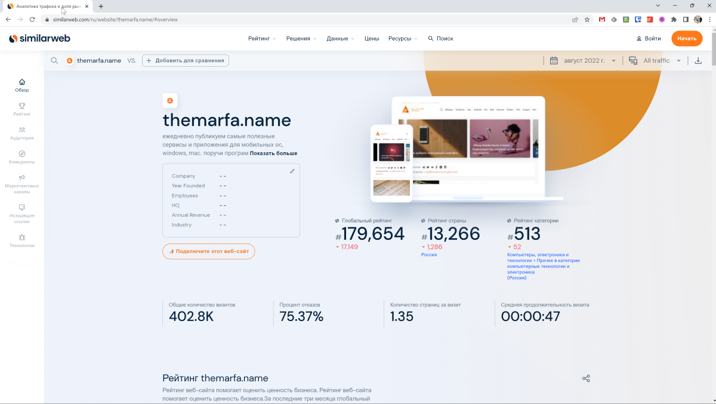Click info icon beside Глобальный рейтинг
The width and height of the screenshot is (716, 404).
coord(337,221)
